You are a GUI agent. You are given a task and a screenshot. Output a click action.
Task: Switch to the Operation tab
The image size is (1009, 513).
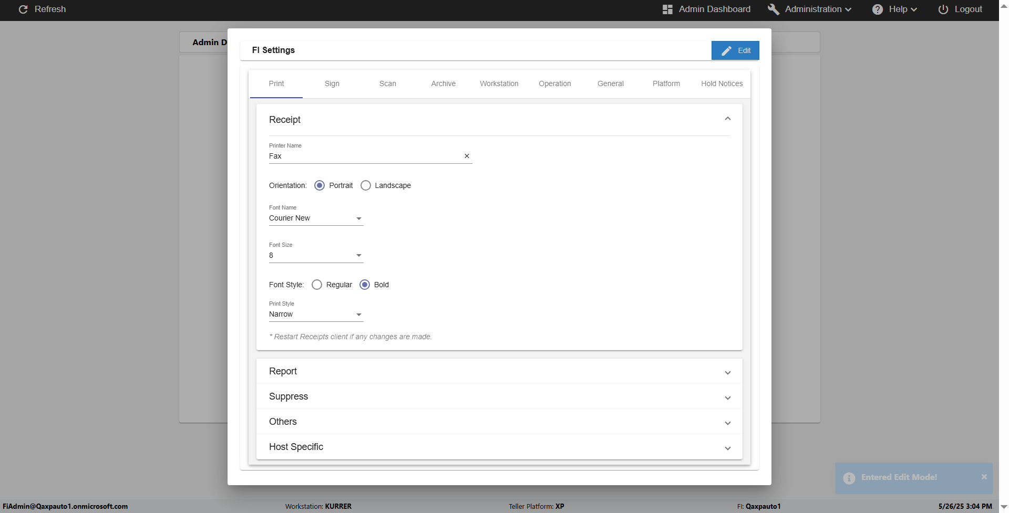coord(555,83)
